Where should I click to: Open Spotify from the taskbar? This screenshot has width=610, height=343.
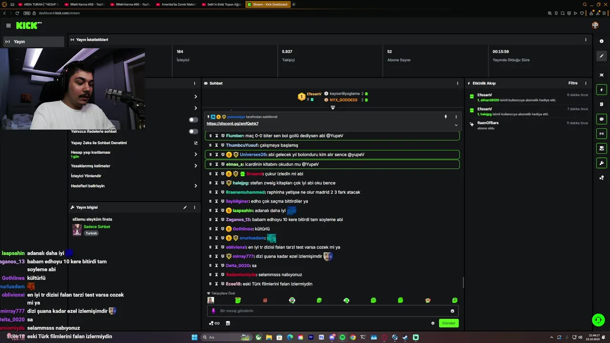click(342, 337)
